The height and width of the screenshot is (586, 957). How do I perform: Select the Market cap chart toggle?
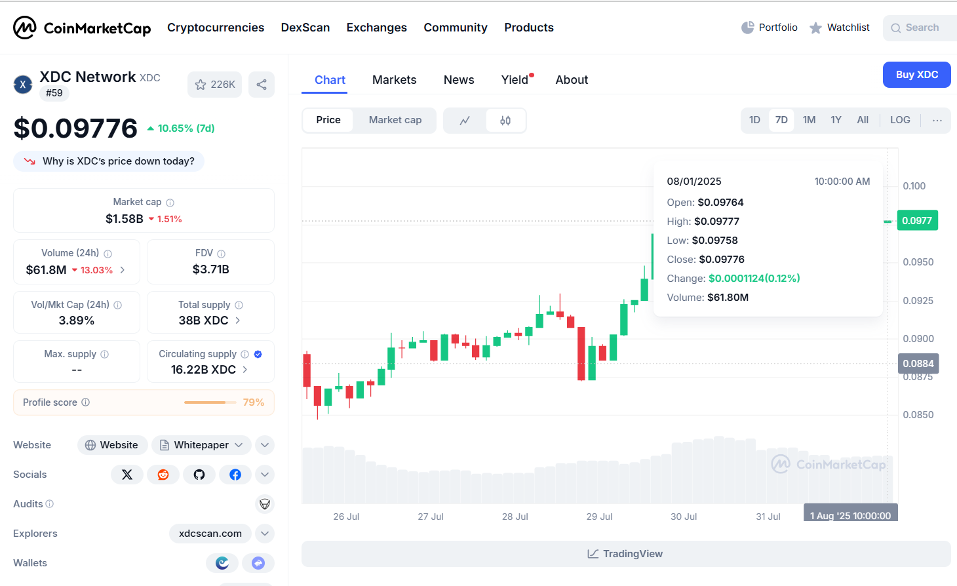click(395, 120)
